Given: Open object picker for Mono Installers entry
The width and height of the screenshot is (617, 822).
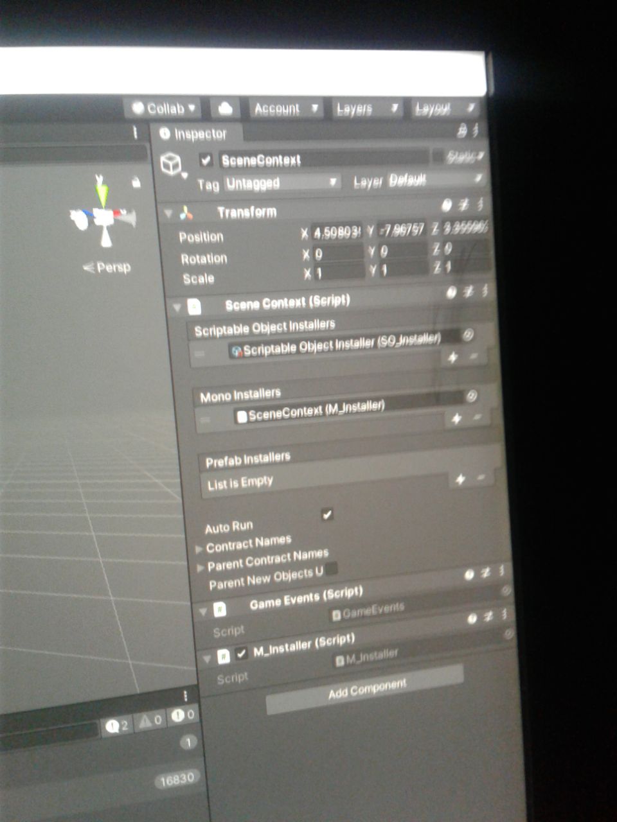Looking at the screenshot, I should pyautogui.click(x=472, y=396).
